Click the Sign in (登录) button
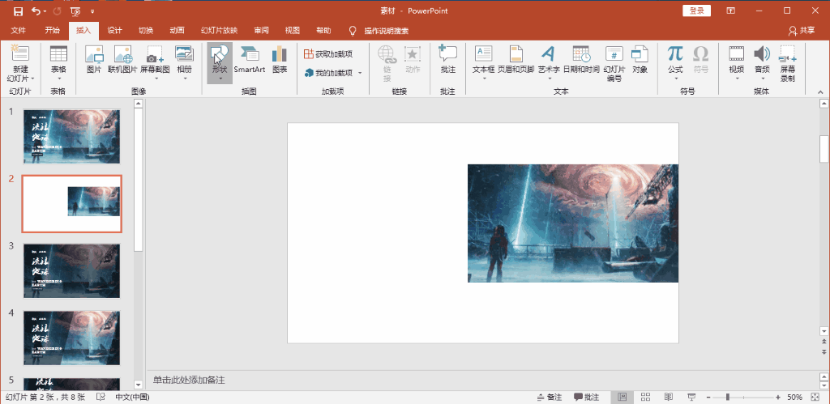830x404 pixels. coord(696,11)
